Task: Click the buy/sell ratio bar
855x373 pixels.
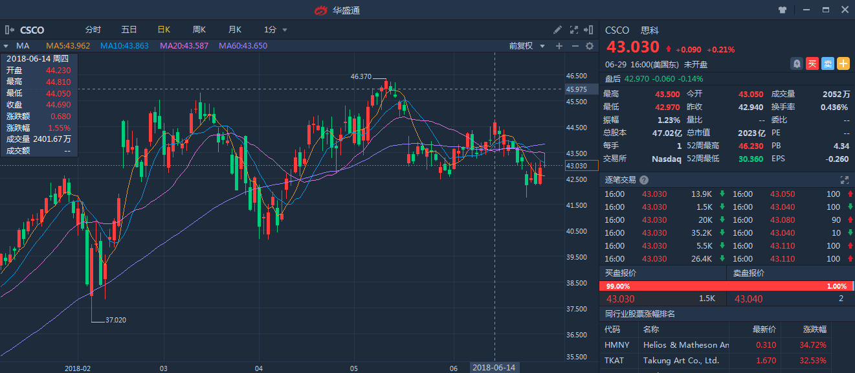Action: pos(727,286)
